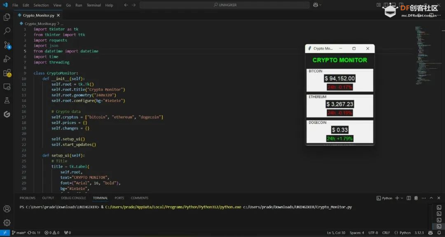Expand breadcrumb ellipsis after Crypto_Monitor.py
Viewport: 445px width, 237px height.
pos(62,24)
